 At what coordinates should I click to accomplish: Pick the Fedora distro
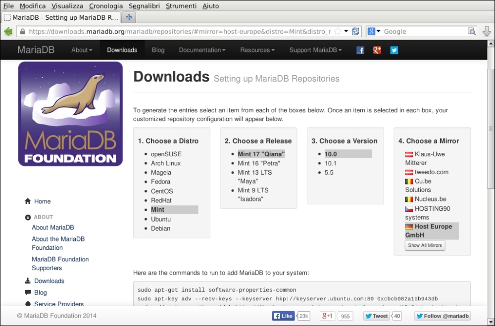tap(160, 182)
